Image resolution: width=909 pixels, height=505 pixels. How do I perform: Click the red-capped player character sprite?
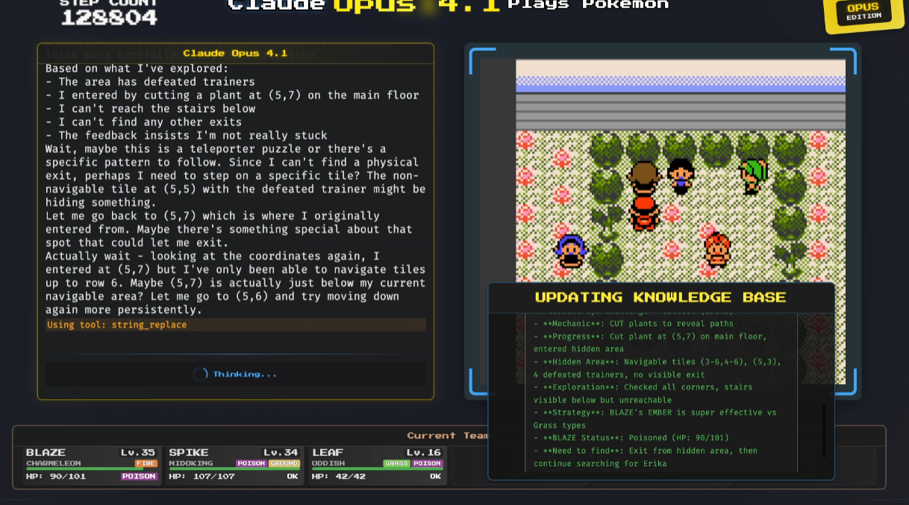click(x=643, y=213)
